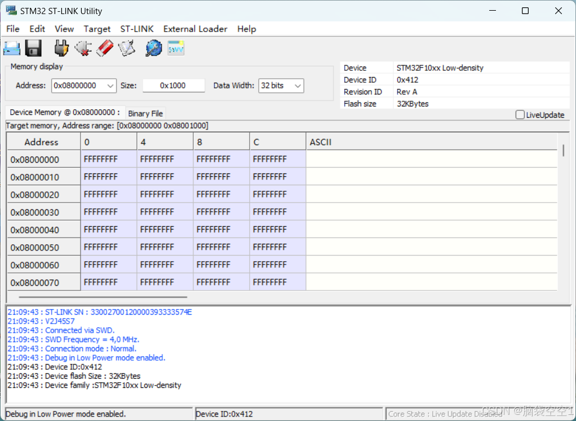The height and width of the screenshot is (421, 576).
Task: Click FFFFFFFF cell in row 0x08000030 column C
Action: point(278,212)
